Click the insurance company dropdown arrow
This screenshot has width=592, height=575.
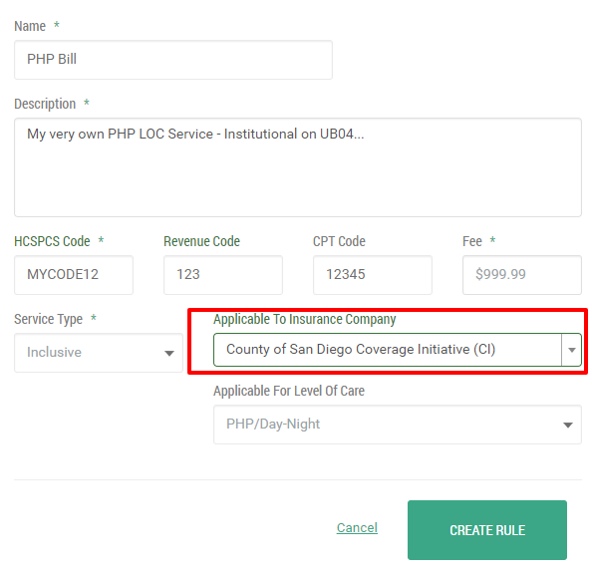tap(572, 350)
